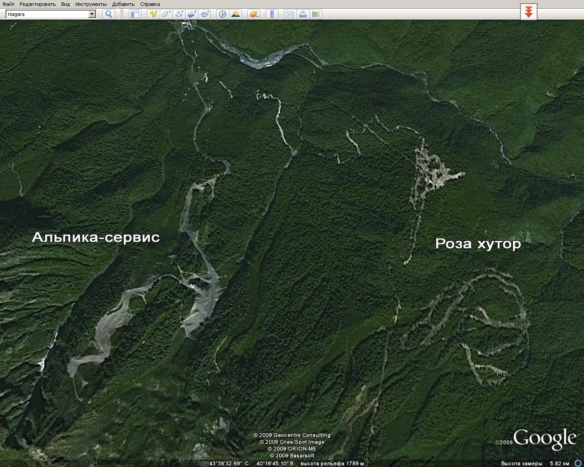
Task: Toggle sunlight across the landscape icon
Action: [x=235, y=14]
